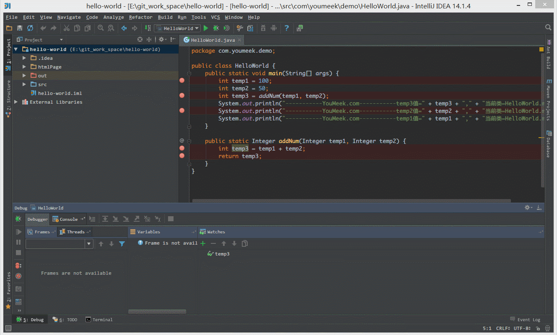This screenshot has height=335, width=557.
Task: Click the scroll from source icon in Project panel
Action: pyautogui.click(x=140, y=40)
